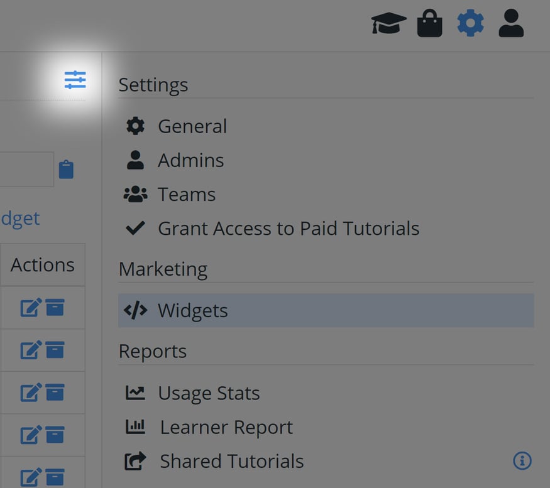Screen dimensions: 550x488
Task: Click the archive icon in third Actions row
Action: (55, 393)
